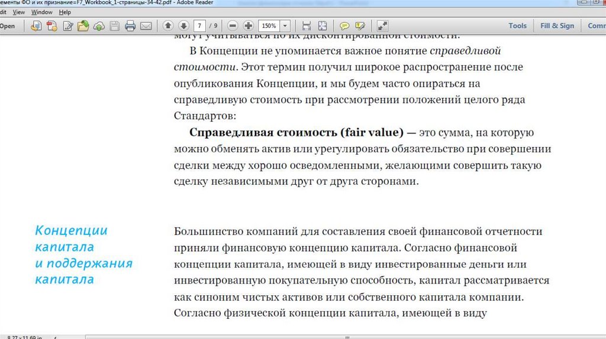The width and height of the screenshot is (606, 339).
Task: Select the highlight text tool icon
Action: [360, 26]
